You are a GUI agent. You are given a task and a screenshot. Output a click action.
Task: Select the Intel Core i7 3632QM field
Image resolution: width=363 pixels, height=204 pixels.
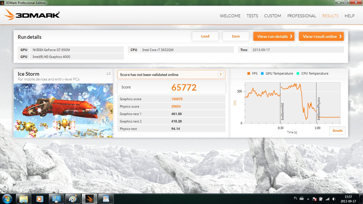pyautogui.click(x=187, y=50)
